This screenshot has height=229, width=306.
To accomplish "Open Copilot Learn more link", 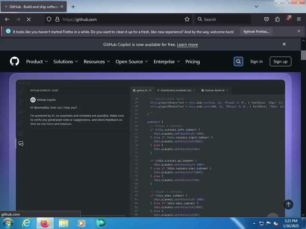I will pyautogui.click(x=187, y=45).
